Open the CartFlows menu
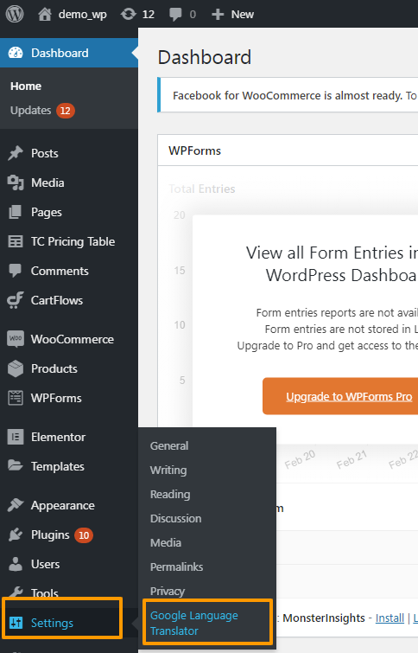This screenshot has height=653, width=418. click(57, 300)
